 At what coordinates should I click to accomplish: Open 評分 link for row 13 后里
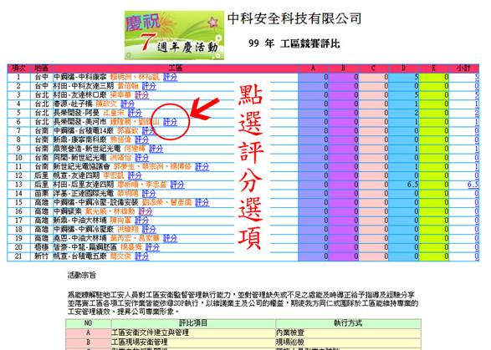pos(177,185)
